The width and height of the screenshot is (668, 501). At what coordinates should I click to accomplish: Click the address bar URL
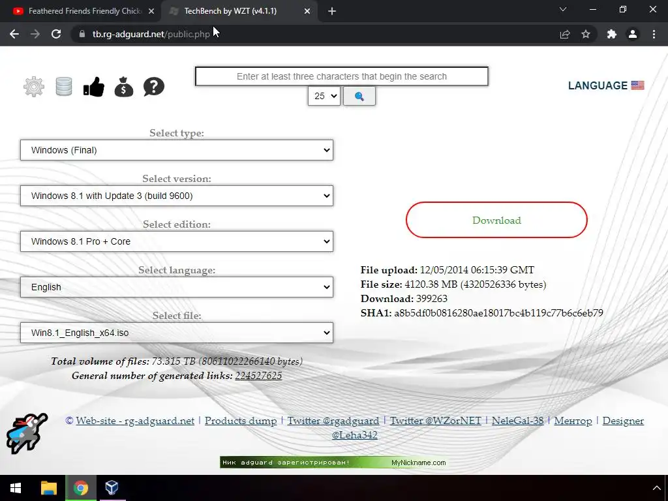click(x=151, y=34)
